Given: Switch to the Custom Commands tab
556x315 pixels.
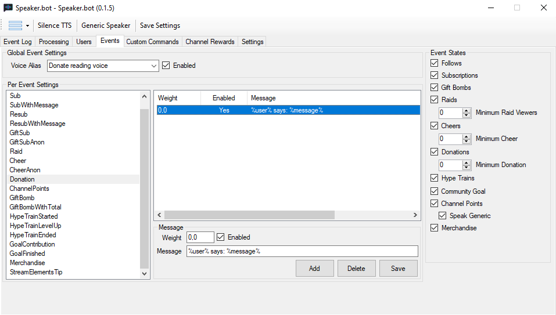Looking at the screenshot, I should 153,42.
